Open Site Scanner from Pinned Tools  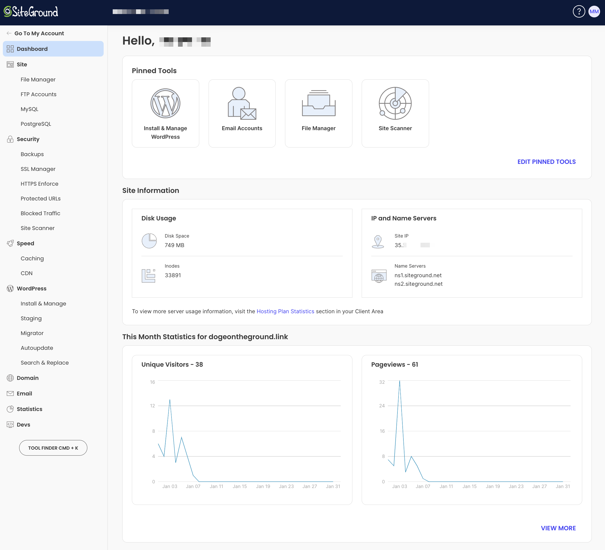point(395,114)
